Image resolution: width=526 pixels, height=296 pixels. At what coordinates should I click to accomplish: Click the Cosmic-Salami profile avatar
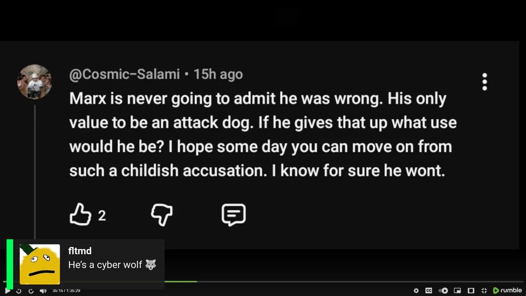(x=35, y=81)
